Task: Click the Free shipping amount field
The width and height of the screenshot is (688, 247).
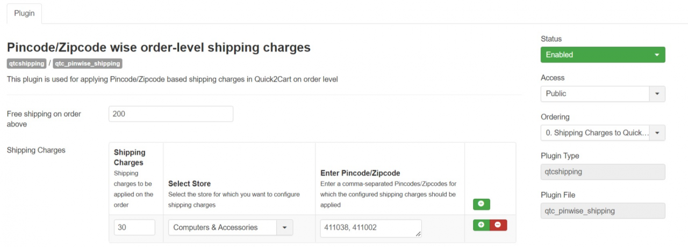Action: [170, 114]
